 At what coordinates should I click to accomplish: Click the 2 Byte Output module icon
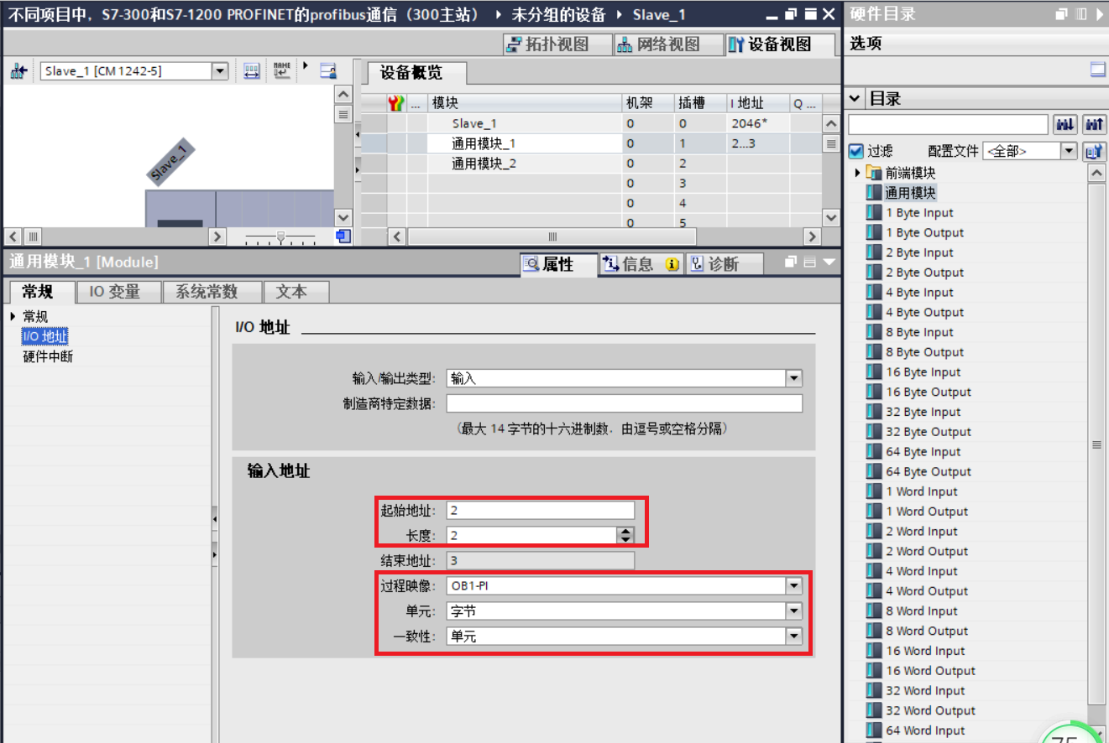[x=874, y=273]
